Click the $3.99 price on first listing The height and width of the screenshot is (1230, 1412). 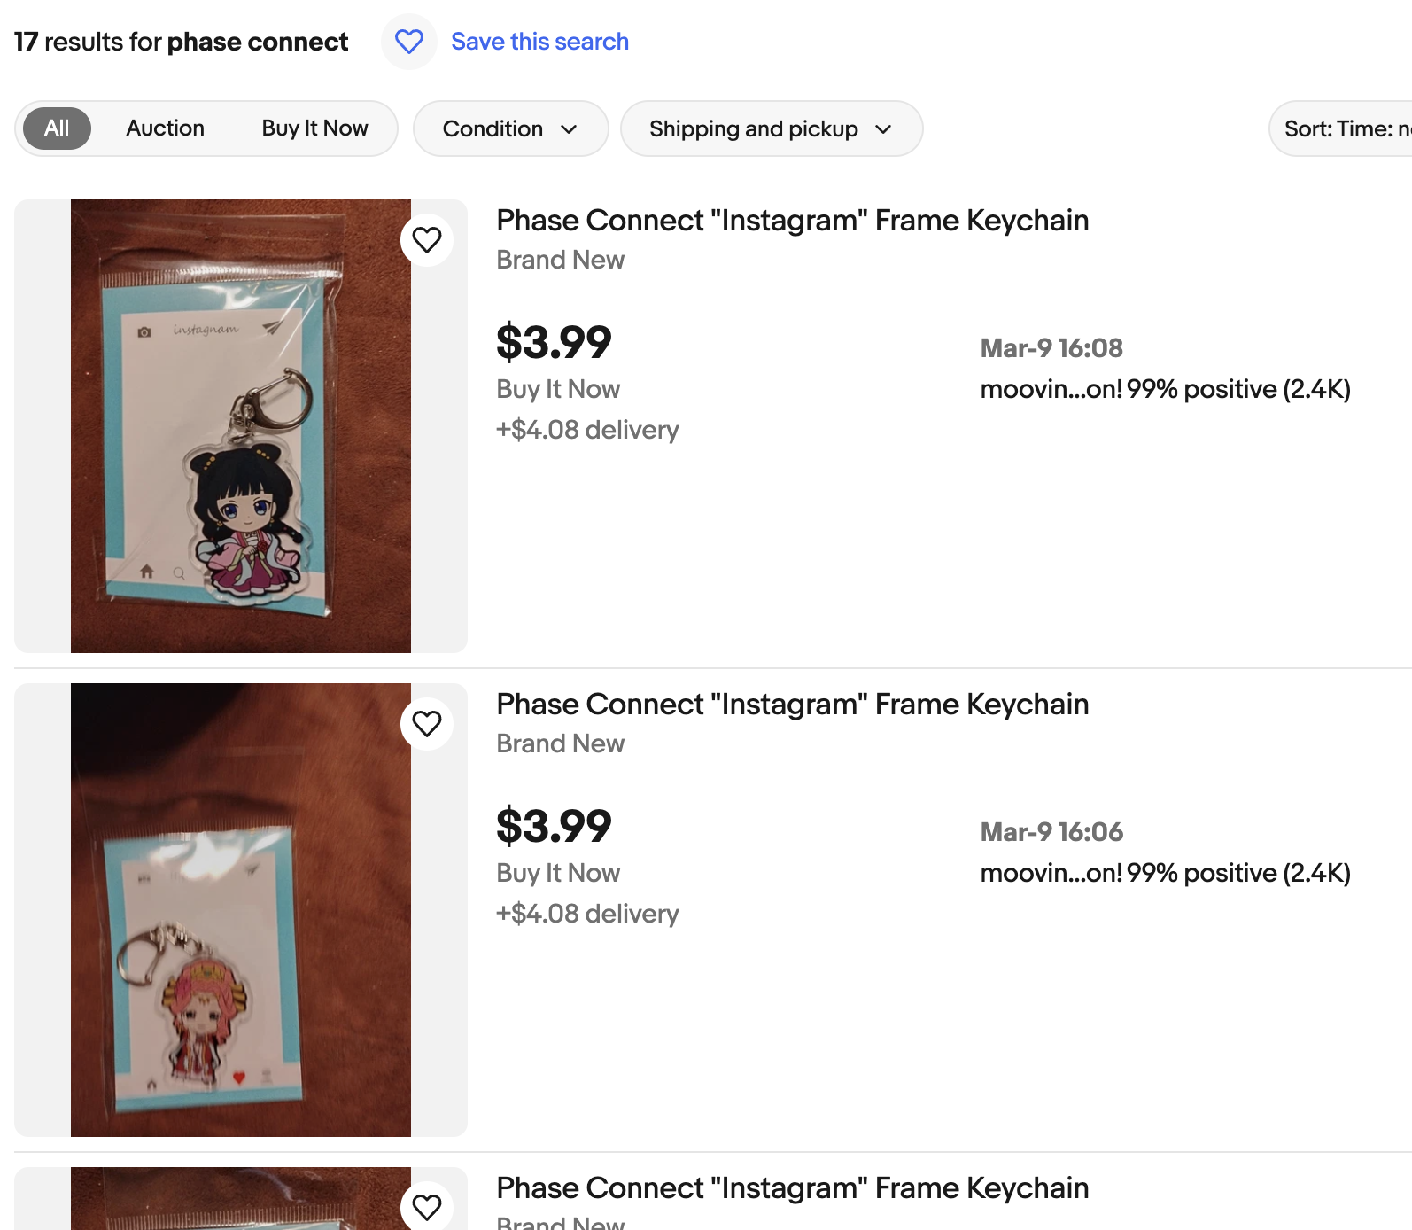[x=554, y=343]
